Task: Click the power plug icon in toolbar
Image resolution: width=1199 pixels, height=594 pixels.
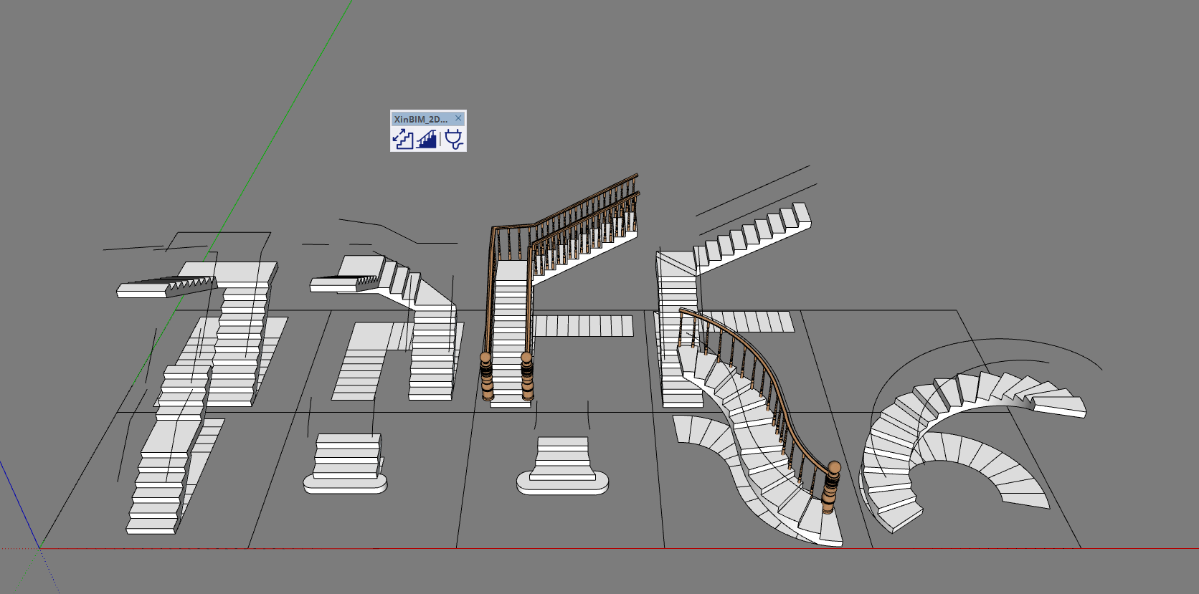Action: 454,138
